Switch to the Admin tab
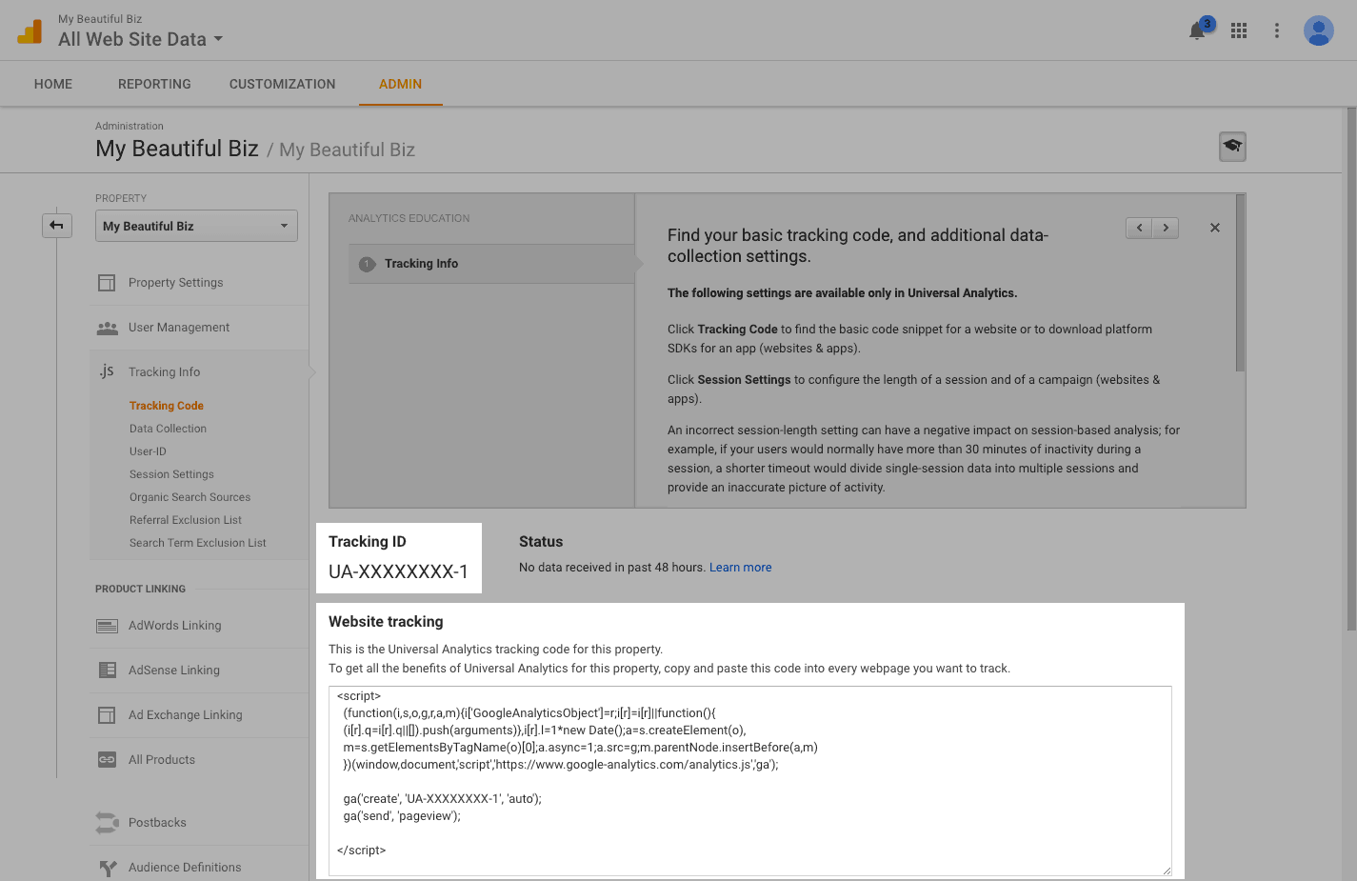The image size is (1357, 881). (401, 84)
